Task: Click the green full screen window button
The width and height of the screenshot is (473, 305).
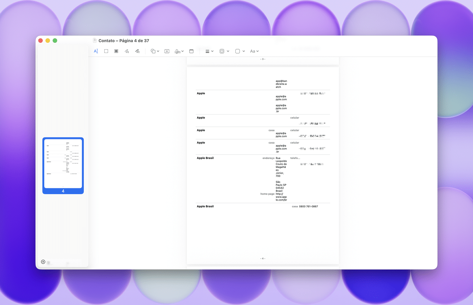Action: coord(55,41)
